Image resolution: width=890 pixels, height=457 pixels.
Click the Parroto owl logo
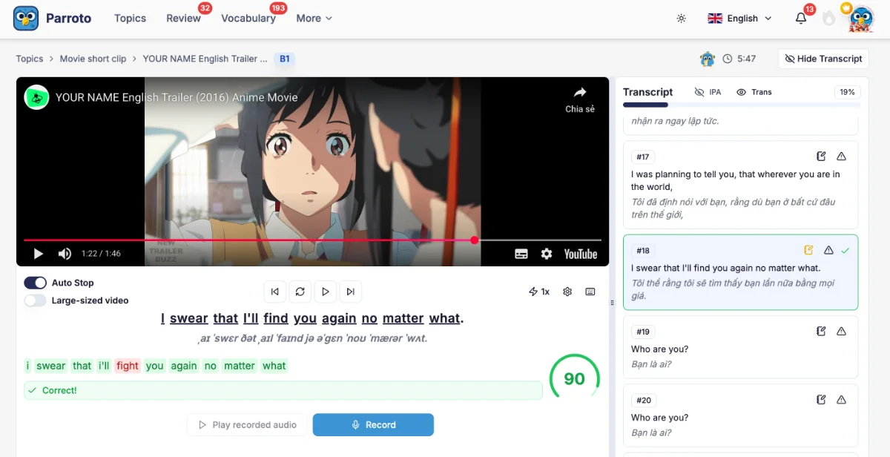click(x=24, y=18)
